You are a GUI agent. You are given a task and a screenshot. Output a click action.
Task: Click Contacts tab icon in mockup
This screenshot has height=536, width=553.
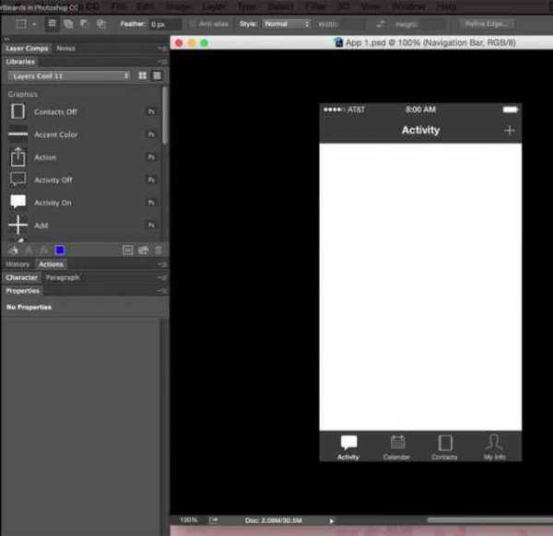(x=445, y=443)
